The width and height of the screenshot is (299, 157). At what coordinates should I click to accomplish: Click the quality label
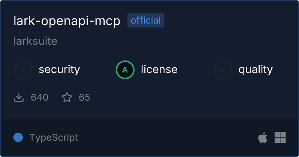tap(256, 70)
